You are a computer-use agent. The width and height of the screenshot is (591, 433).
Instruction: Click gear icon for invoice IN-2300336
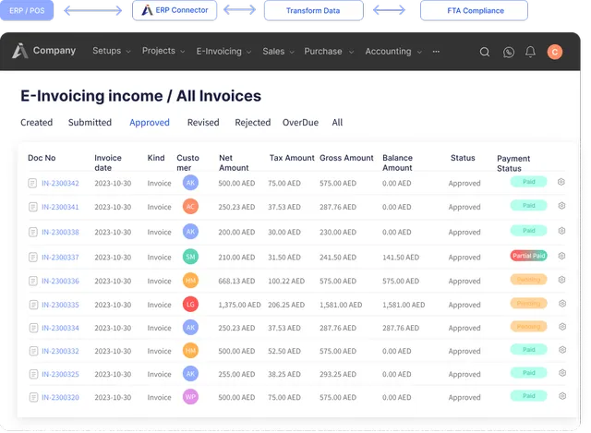click(561, 280)
